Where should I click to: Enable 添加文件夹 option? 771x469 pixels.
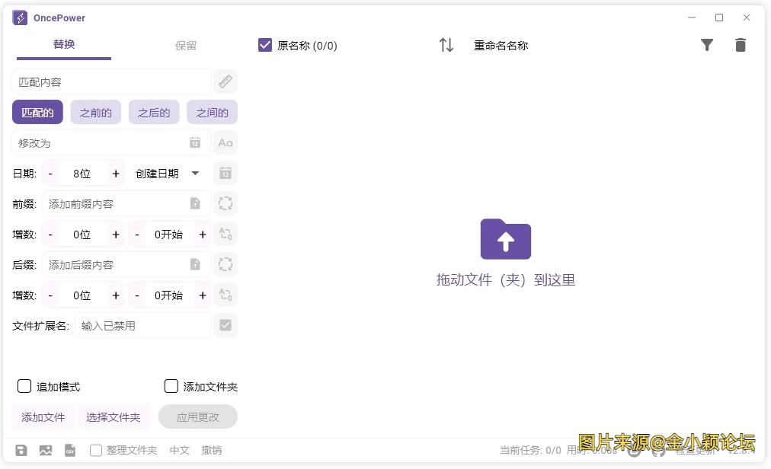coord(171,387)
